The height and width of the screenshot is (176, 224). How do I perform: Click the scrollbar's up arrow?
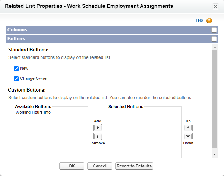click(x=214, y=47)
